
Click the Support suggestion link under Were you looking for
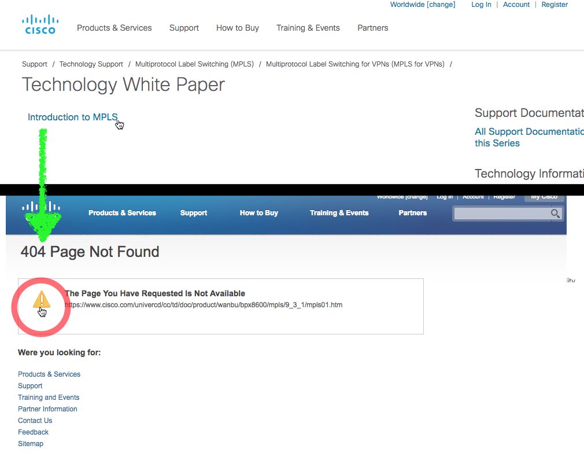30,386
